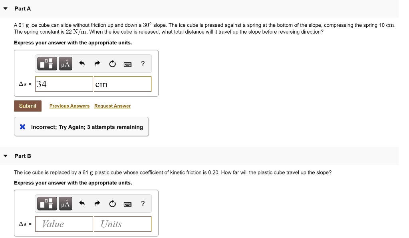Collapse the Part B section
409x238 pixels.
point(5,156)
